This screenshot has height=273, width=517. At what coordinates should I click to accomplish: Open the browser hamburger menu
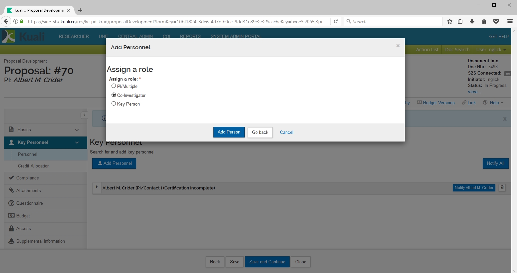pyautogui.click(x=510, y=21)
